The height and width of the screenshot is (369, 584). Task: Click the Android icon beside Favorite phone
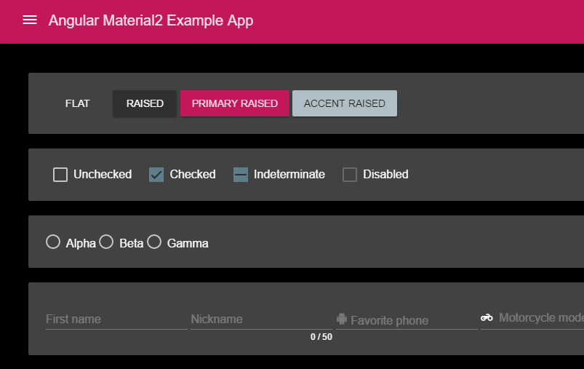(x=342, y=319)
